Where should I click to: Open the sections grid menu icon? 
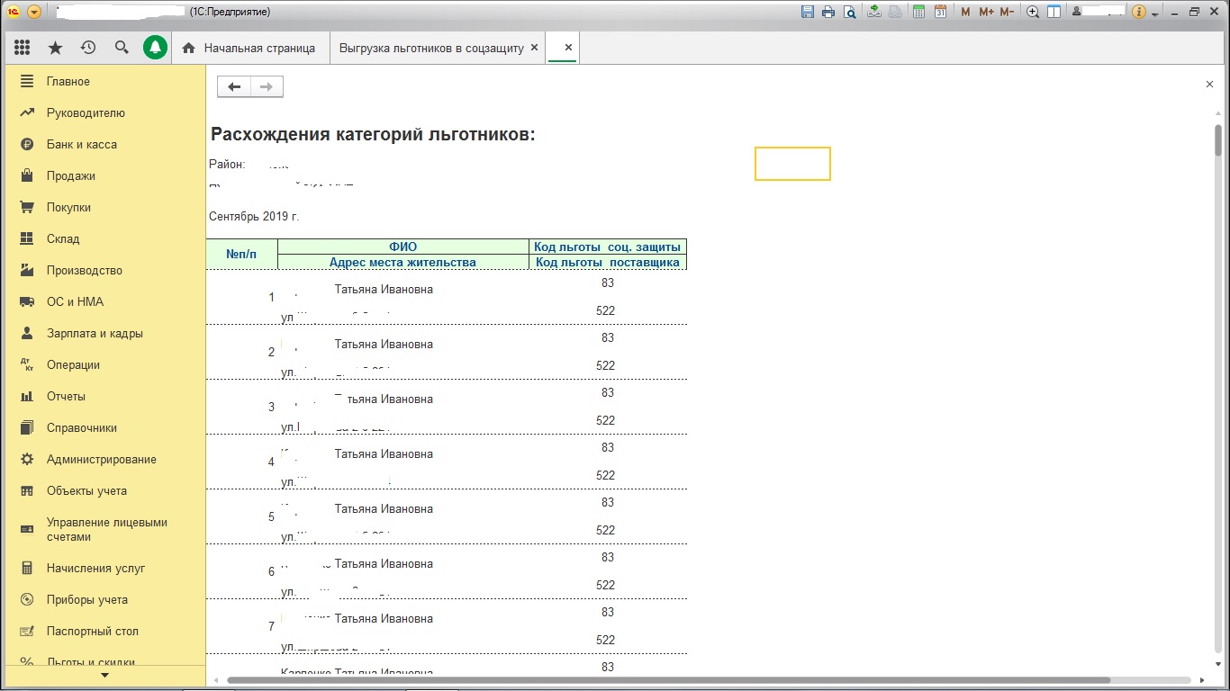click(23, 48)
